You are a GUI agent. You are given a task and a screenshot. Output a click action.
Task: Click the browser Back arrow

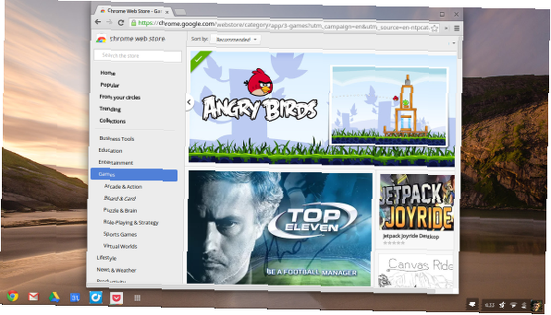[x=98, y=22]
